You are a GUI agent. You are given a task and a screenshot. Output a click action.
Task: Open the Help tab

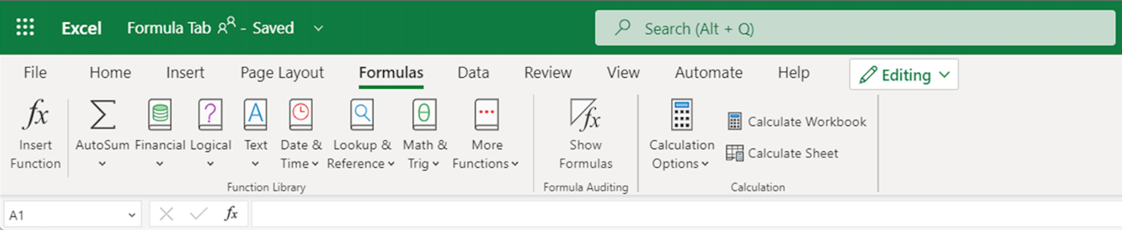794,72
